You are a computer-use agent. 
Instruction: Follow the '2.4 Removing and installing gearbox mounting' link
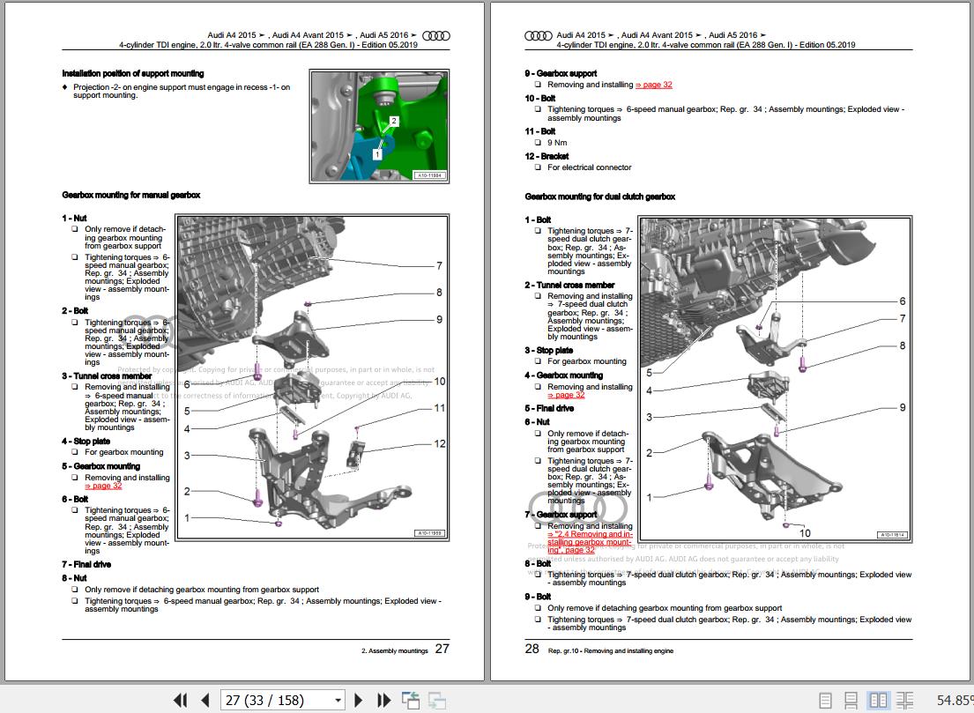[590, 542]
